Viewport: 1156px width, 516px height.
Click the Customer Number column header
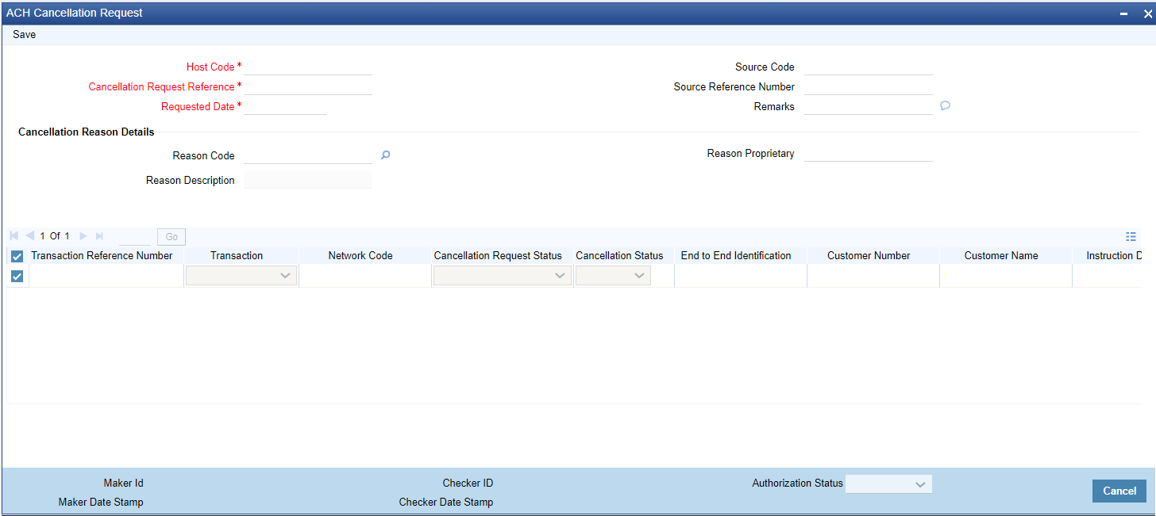[x=869, y=255]
